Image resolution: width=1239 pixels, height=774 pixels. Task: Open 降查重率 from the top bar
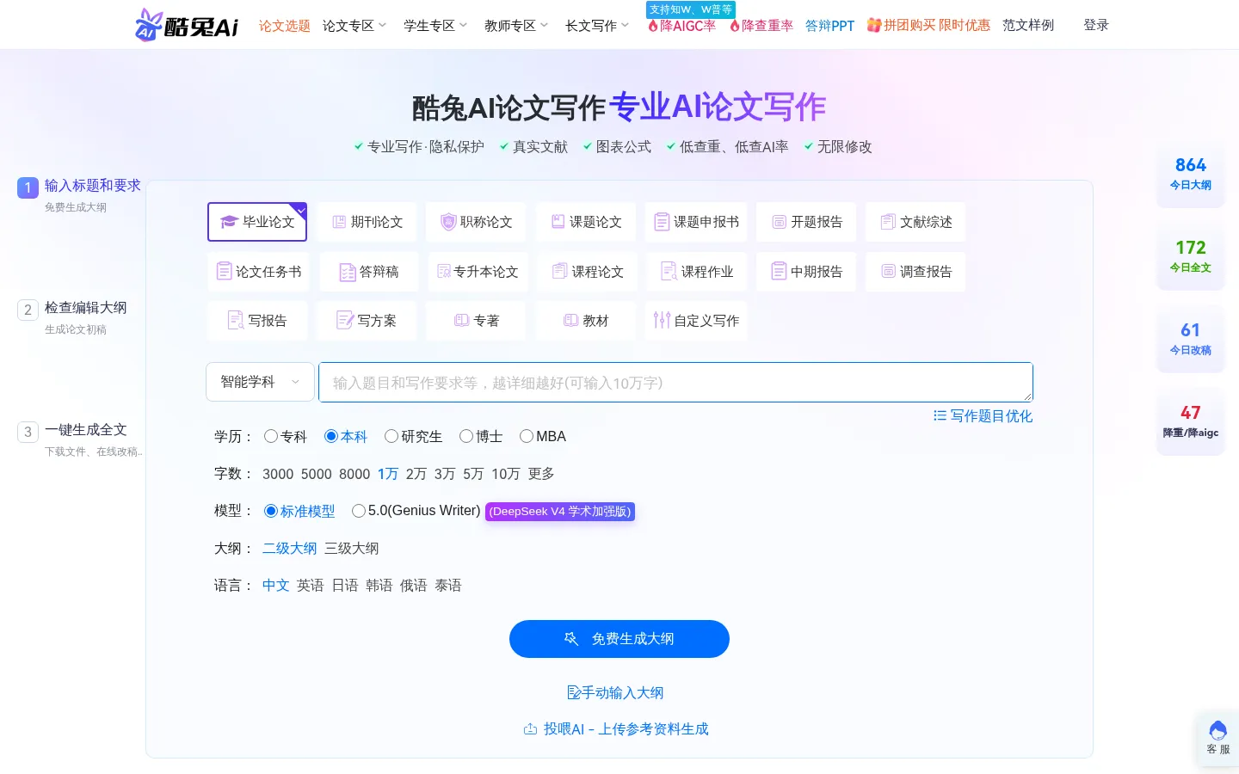point(761,26)
